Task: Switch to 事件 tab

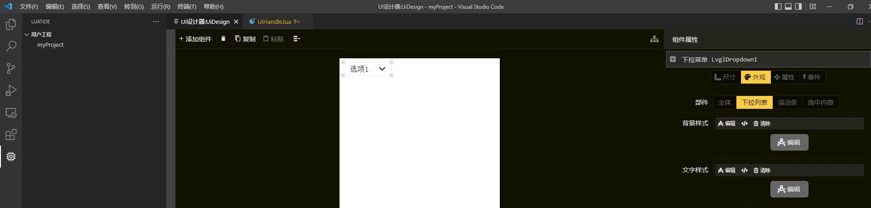Action: [812, 77]
